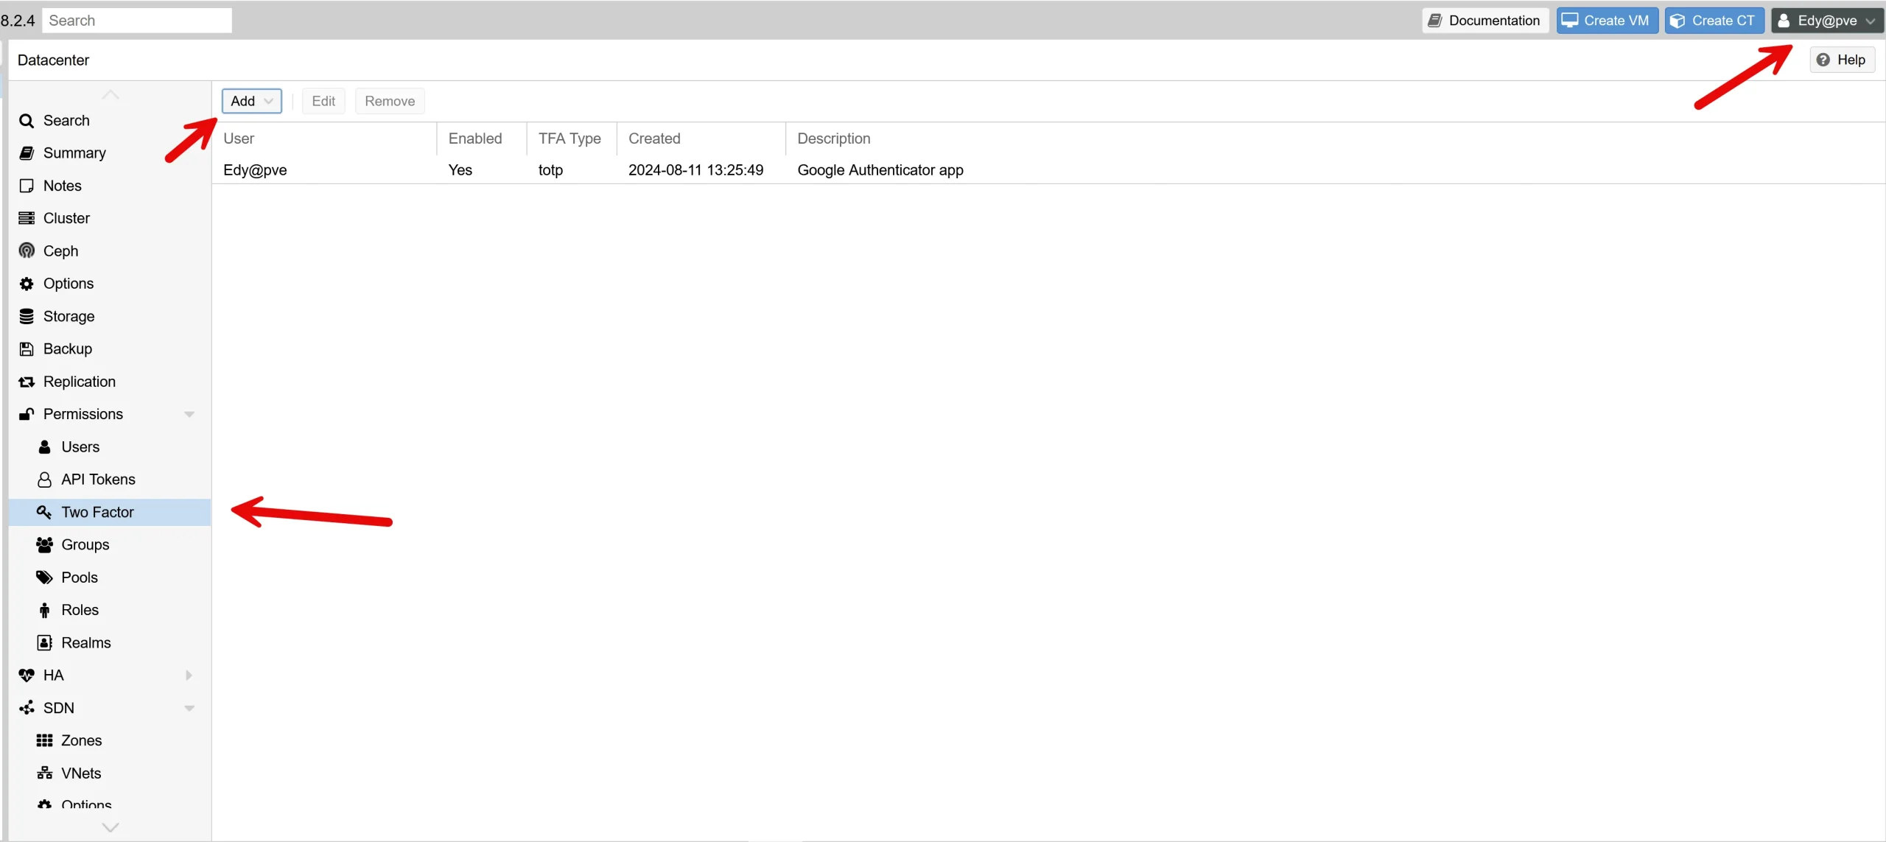Viewport: 1886px width, 842px height.
Task: Select Ceph in the sidebar
Action: pyautogui.click(x=59, y=250)
